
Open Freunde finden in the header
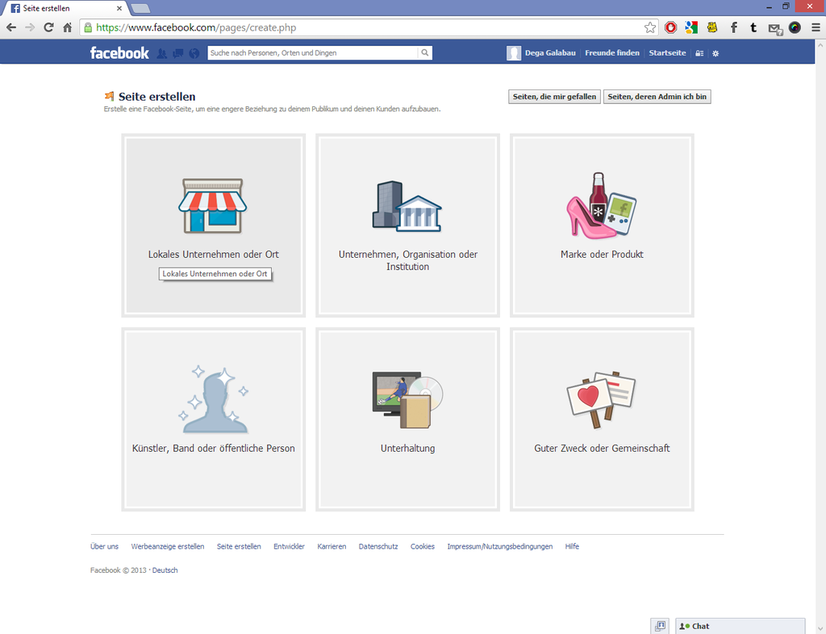pyautogui.click(x=612, y=52)
